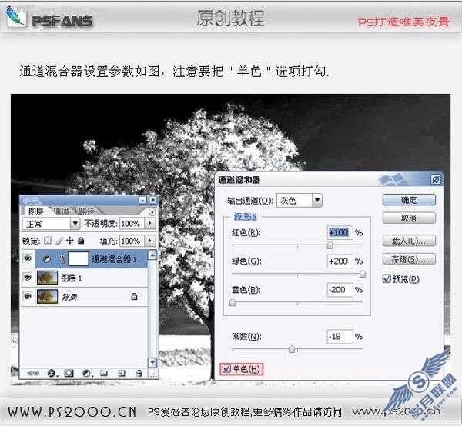Viewport: 462px width, 426px height.
Task: Click the new layer group folder icon
Action: click(x=103, y=373)
